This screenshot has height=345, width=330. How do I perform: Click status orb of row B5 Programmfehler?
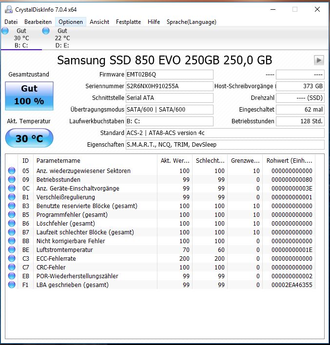pos(12,214)
